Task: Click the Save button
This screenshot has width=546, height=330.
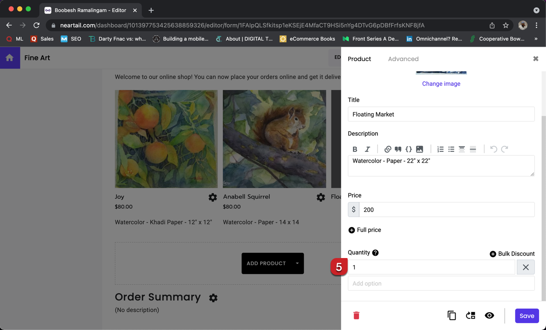Action: coord(527,316)
